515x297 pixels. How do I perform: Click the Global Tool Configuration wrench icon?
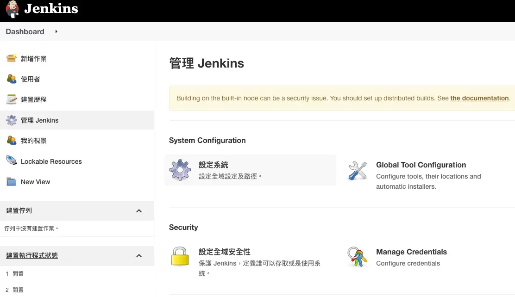[x=357, y=170]
